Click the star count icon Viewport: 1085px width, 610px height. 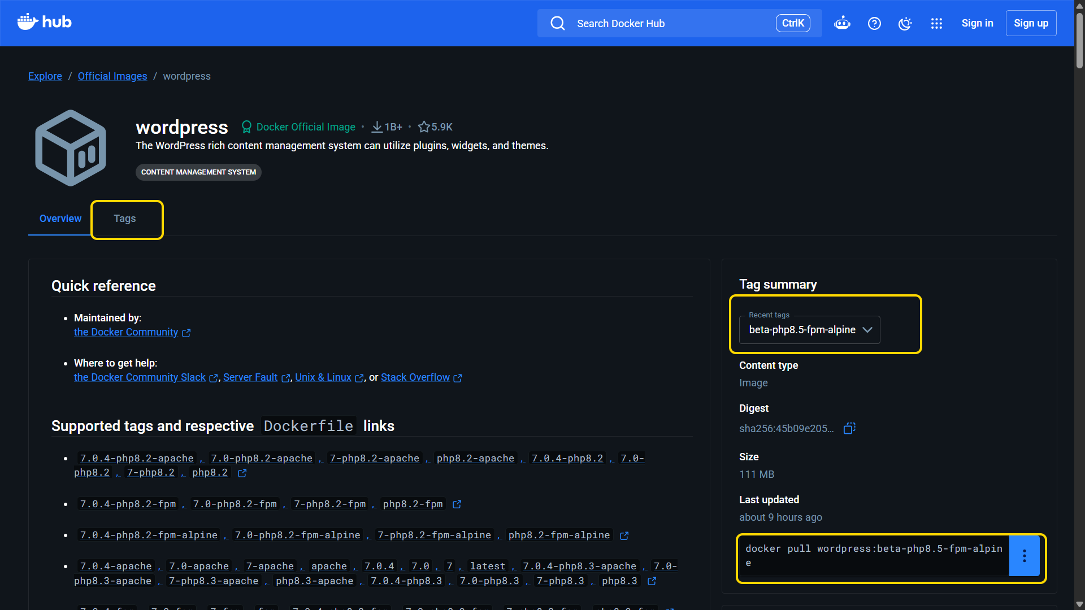pos(424,127)
